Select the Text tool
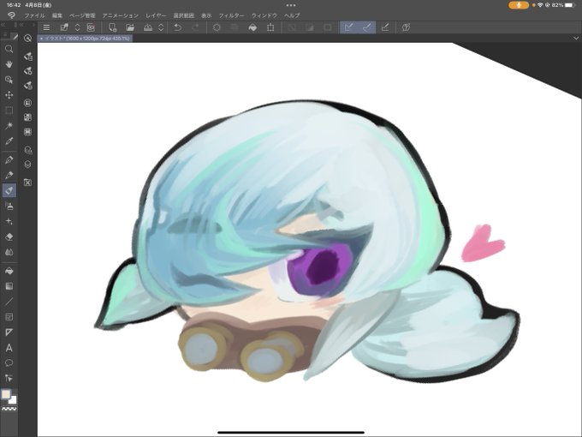 (9, 348)
